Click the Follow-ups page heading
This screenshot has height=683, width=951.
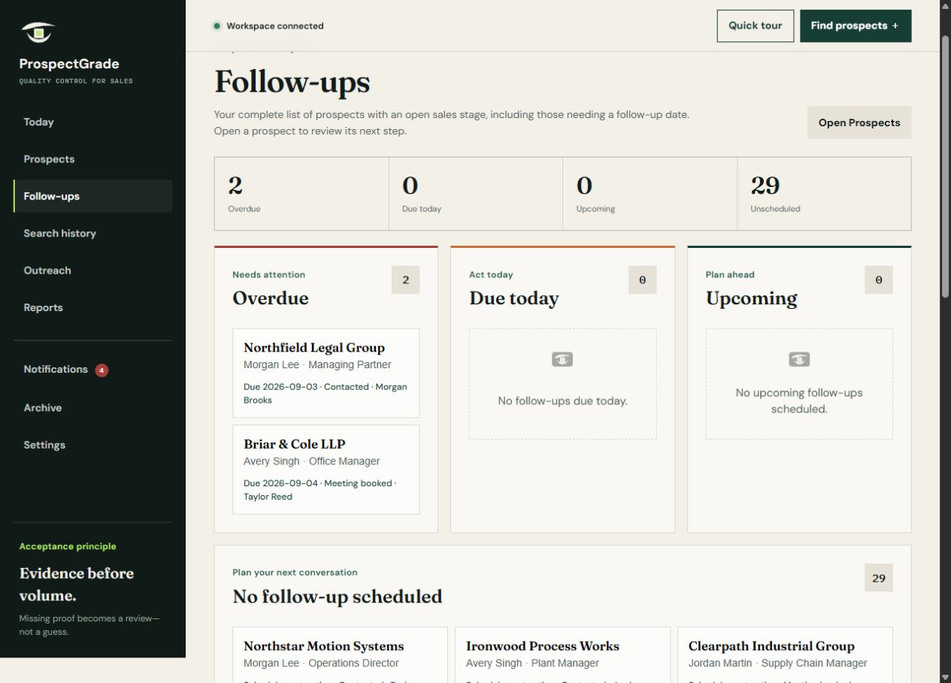click(x=292, y=82)
